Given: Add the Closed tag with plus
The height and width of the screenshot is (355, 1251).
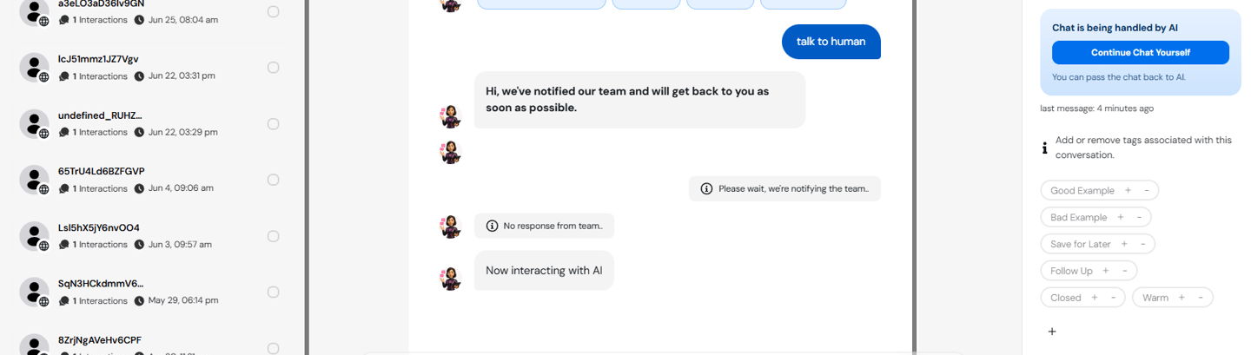Looking at the screenshot, I should [x=1094, y=298].
